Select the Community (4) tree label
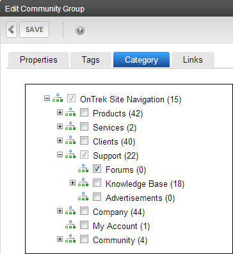 (120, 241)
